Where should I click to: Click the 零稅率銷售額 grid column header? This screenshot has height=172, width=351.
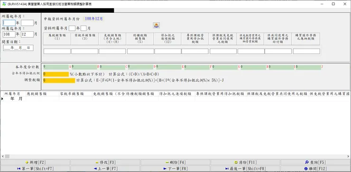tap(75, 94)
